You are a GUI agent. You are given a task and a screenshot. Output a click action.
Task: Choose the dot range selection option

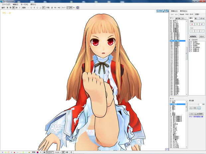point(28,8)
